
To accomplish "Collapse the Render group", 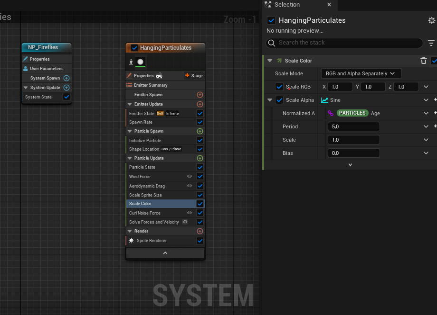I will pyautogui.click(x=130, y=231).
